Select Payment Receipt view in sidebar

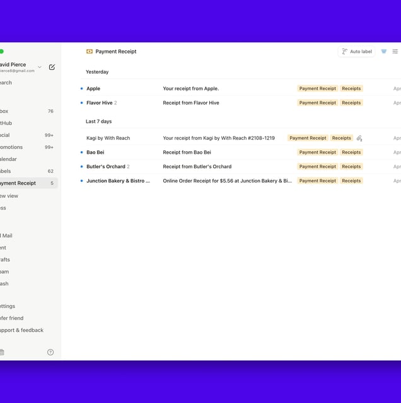(28, 183)
